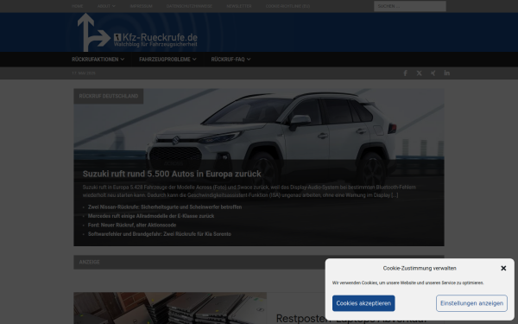Open the Suzuki ruft rund 5.500 Autos headline
Image resolution: width=518 pixels, height=324 pixels.
(x=172, y=174)
